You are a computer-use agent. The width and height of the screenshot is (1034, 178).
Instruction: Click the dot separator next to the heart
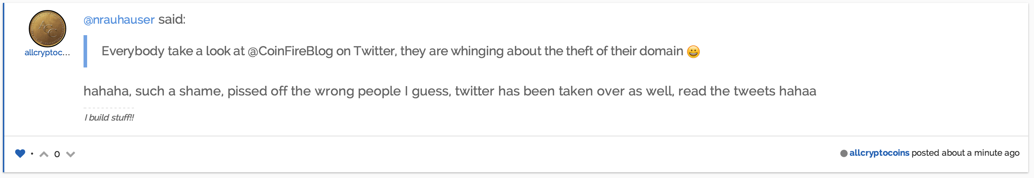(32, 154)
